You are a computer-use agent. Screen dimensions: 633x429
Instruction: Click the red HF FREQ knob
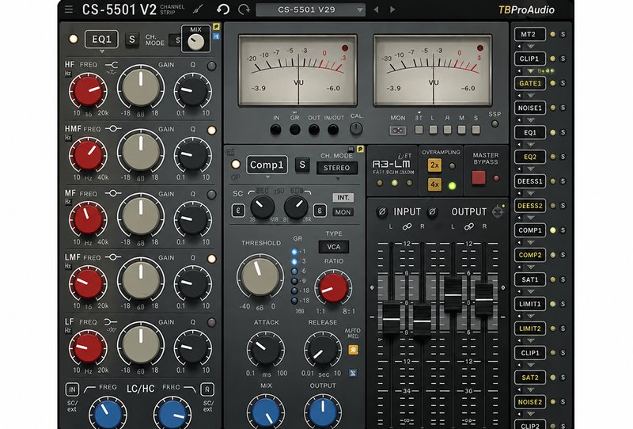(x=88, y=91)
